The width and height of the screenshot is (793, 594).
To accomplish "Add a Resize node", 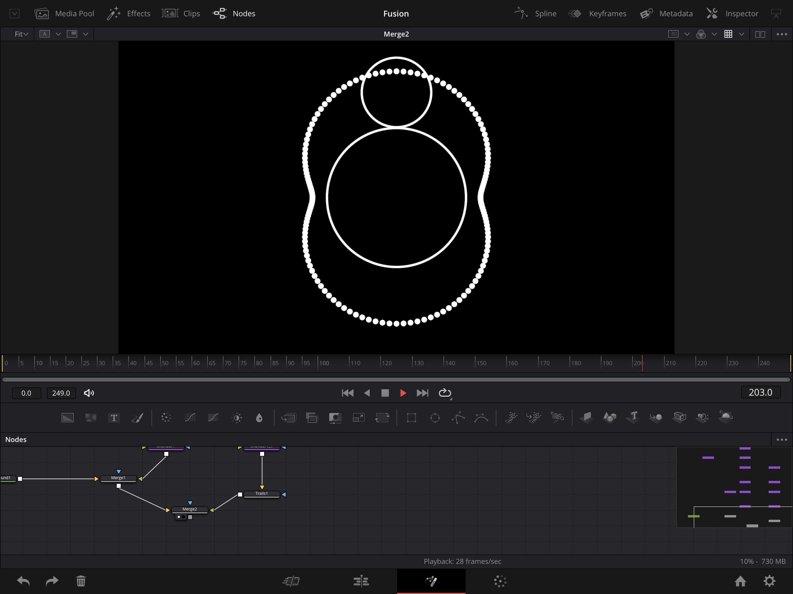I will [358, 418].
